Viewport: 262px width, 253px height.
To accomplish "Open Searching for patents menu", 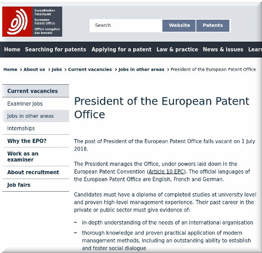I will (56, 49).
